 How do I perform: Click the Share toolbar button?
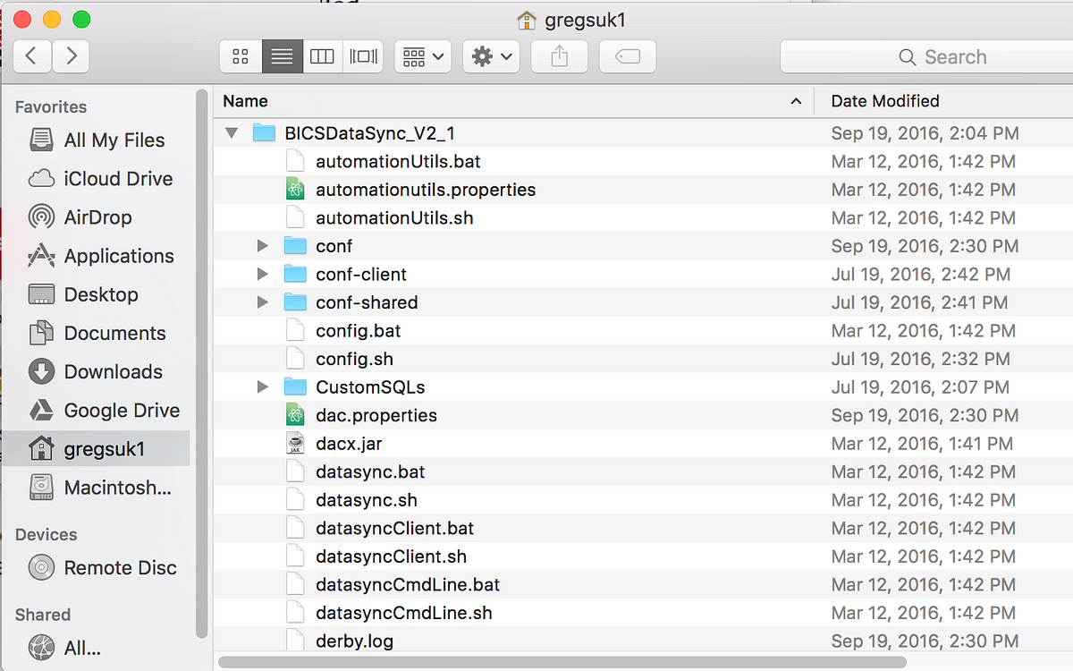[x=560, y=57]
